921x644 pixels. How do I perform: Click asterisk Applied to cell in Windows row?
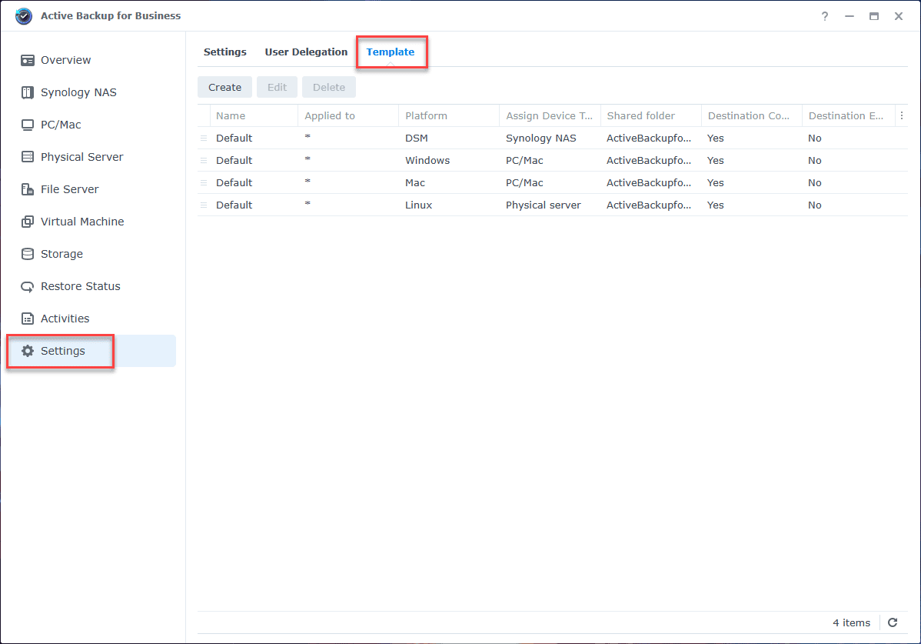coord(308,159)
